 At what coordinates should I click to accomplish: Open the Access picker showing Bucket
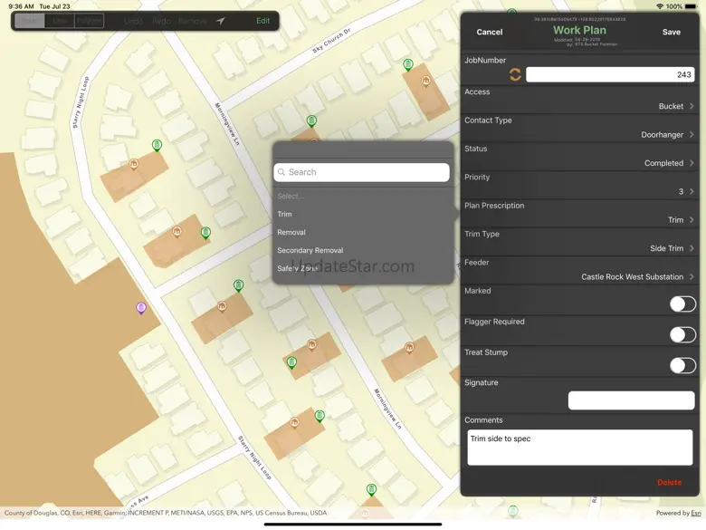[581, 106]
